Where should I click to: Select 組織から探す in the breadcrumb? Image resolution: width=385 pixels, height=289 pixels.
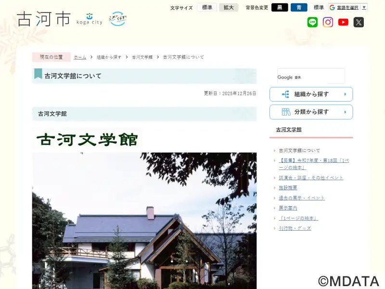click(x=109, y=57)
